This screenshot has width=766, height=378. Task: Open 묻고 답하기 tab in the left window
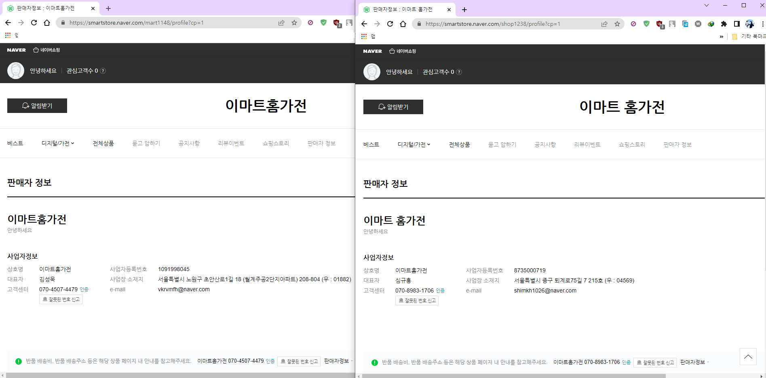coord(146,143)
